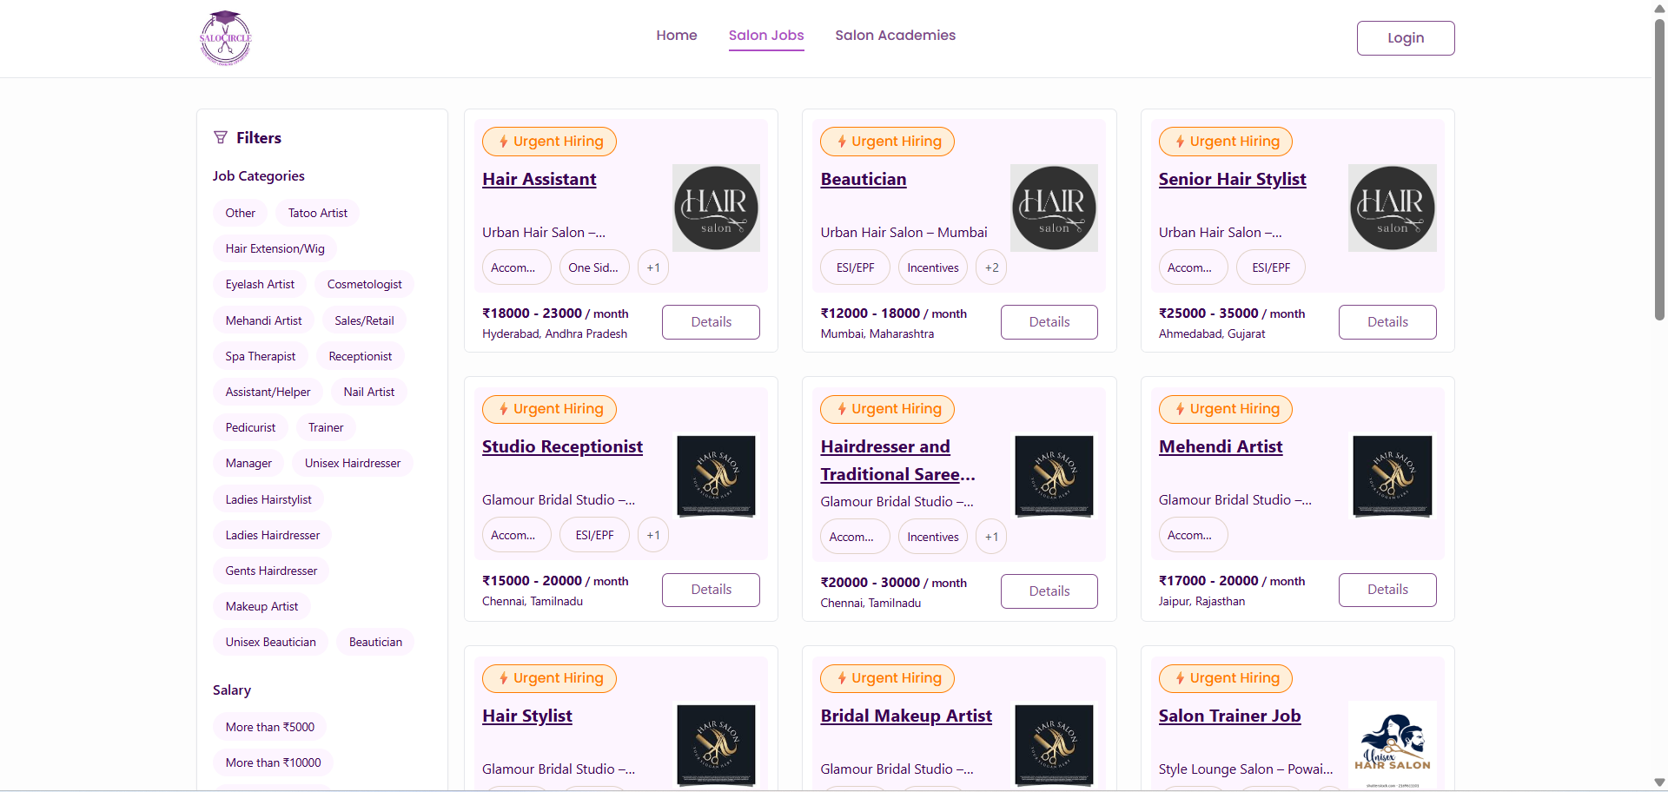
Task: Expand +1 benefits on Hair Assistant card
Action: [653, 267]
